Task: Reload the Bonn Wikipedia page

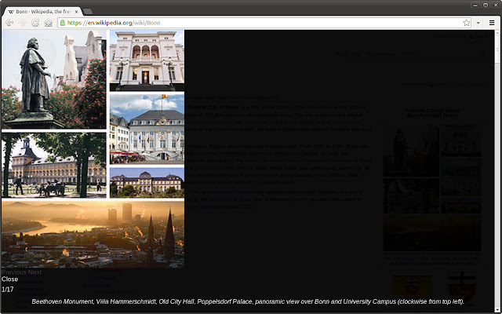Action: (x=35, y=23)
